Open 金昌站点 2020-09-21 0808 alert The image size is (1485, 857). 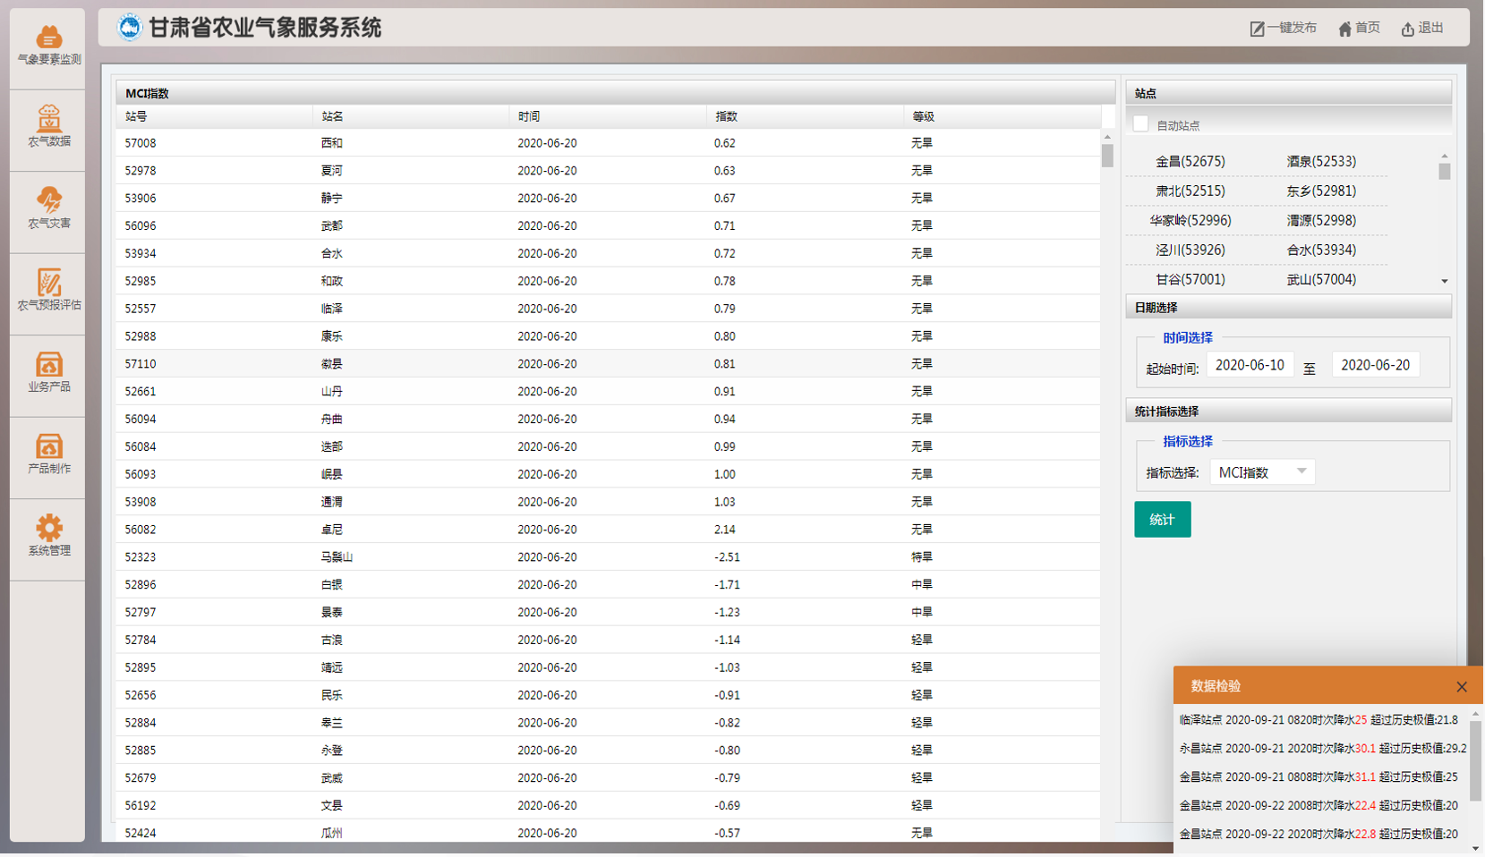pyautogui.click(x=1319, y=777)
